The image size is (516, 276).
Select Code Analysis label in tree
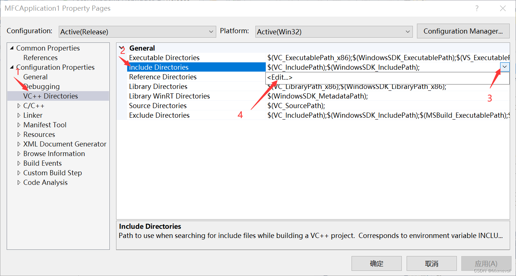(x=45, y=182)
